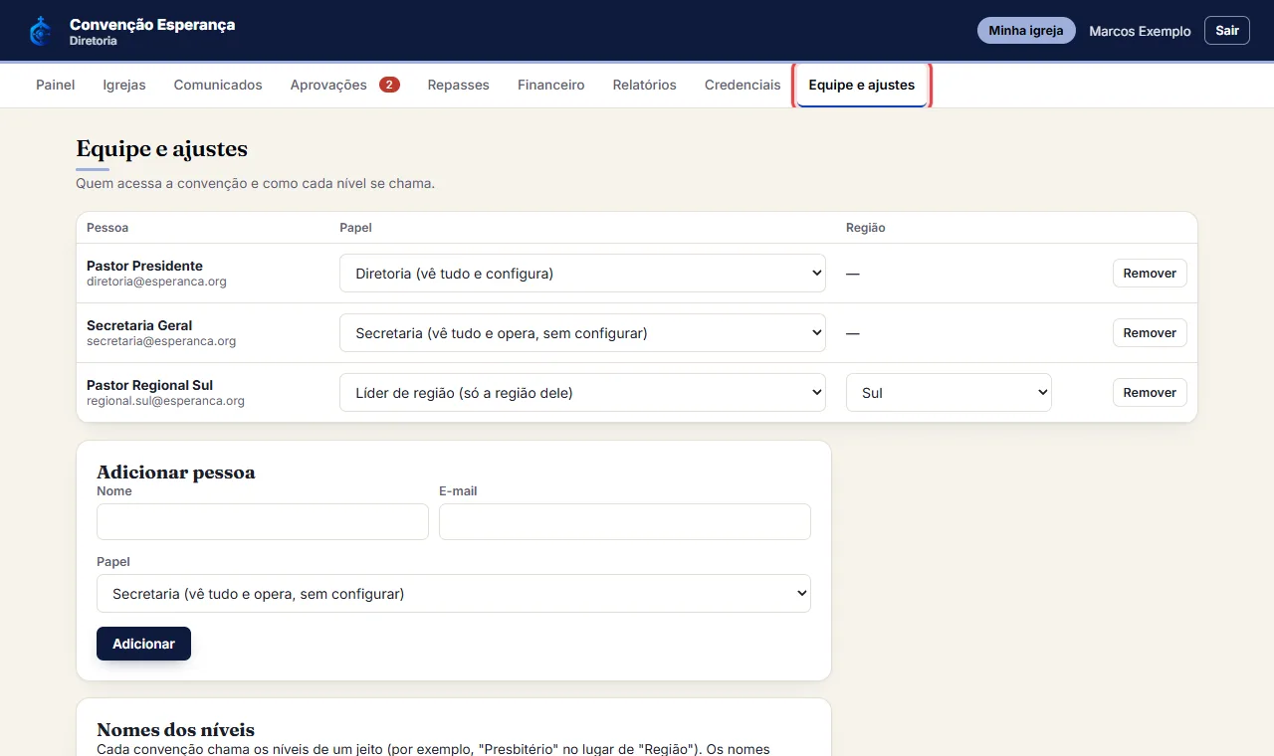Expand Papel dropdown in Adicionar pessoa form
Screen dimensions: 1274x756
tap(454, 593)
